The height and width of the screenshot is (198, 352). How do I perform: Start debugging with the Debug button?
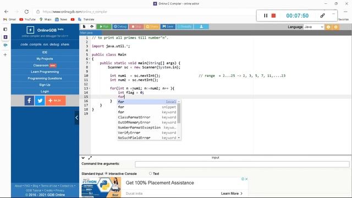point(120,26)
